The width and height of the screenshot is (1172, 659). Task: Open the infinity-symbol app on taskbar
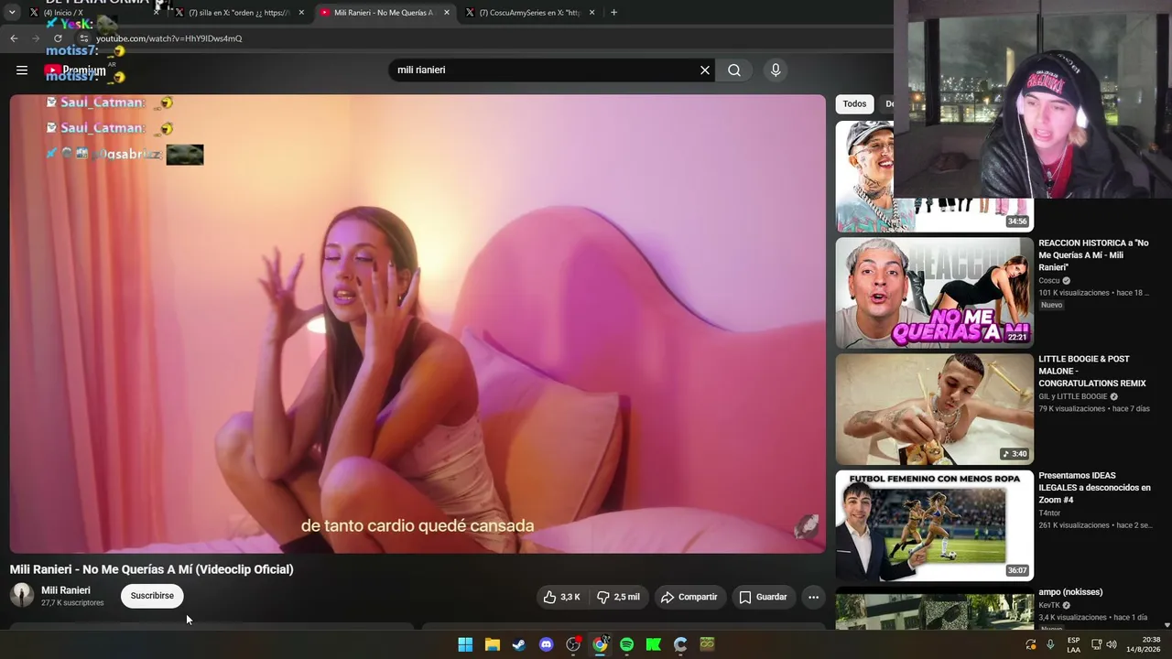[x=707, y=644]
